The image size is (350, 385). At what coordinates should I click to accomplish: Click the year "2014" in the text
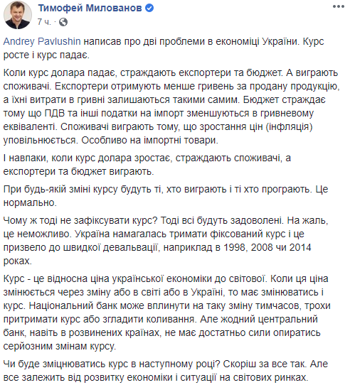pos(300,247)
